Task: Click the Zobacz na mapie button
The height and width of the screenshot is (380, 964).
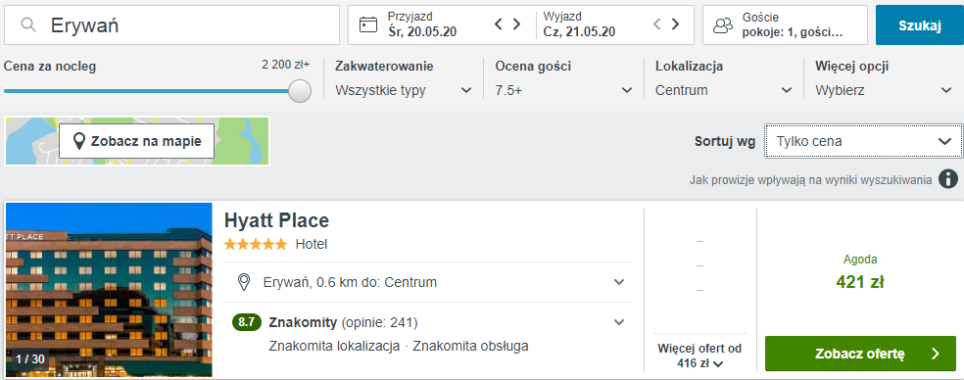Action: coord(136,141)
